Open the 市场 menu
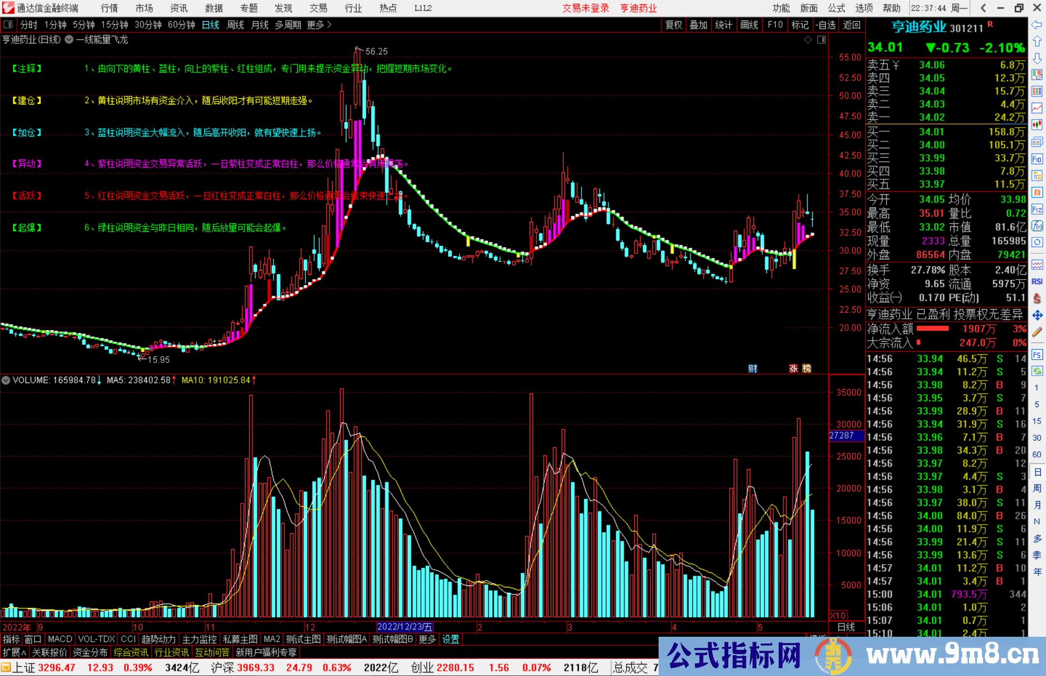This screenshot has width=1046, height=676. [144, 8]
